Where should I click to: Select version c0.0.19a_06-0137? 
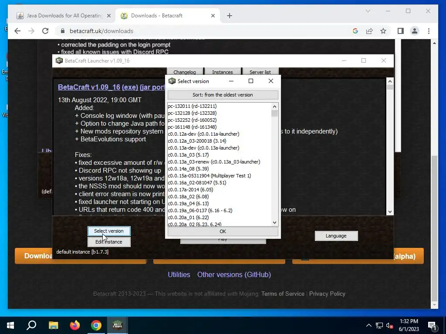220,210
